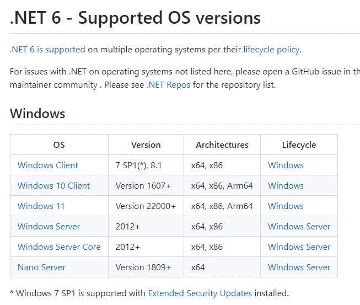360x305 pixels.
Task: Click Lifecycle link in the Nano Server row
Action: click(x=299, y=267)
